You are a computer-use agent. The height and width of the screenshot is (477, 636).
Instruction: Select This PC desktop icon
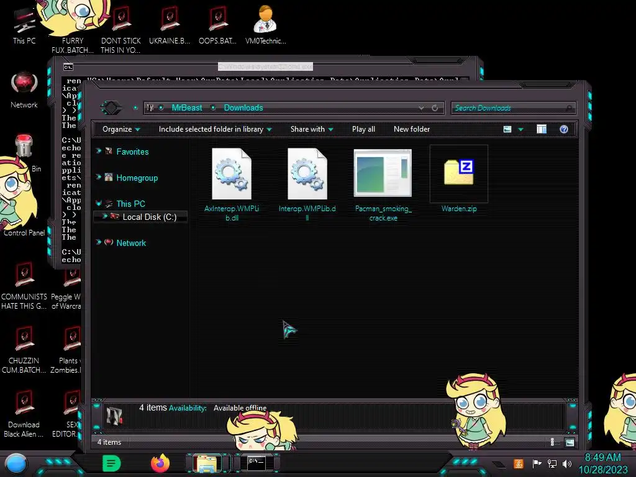(24, 25)
